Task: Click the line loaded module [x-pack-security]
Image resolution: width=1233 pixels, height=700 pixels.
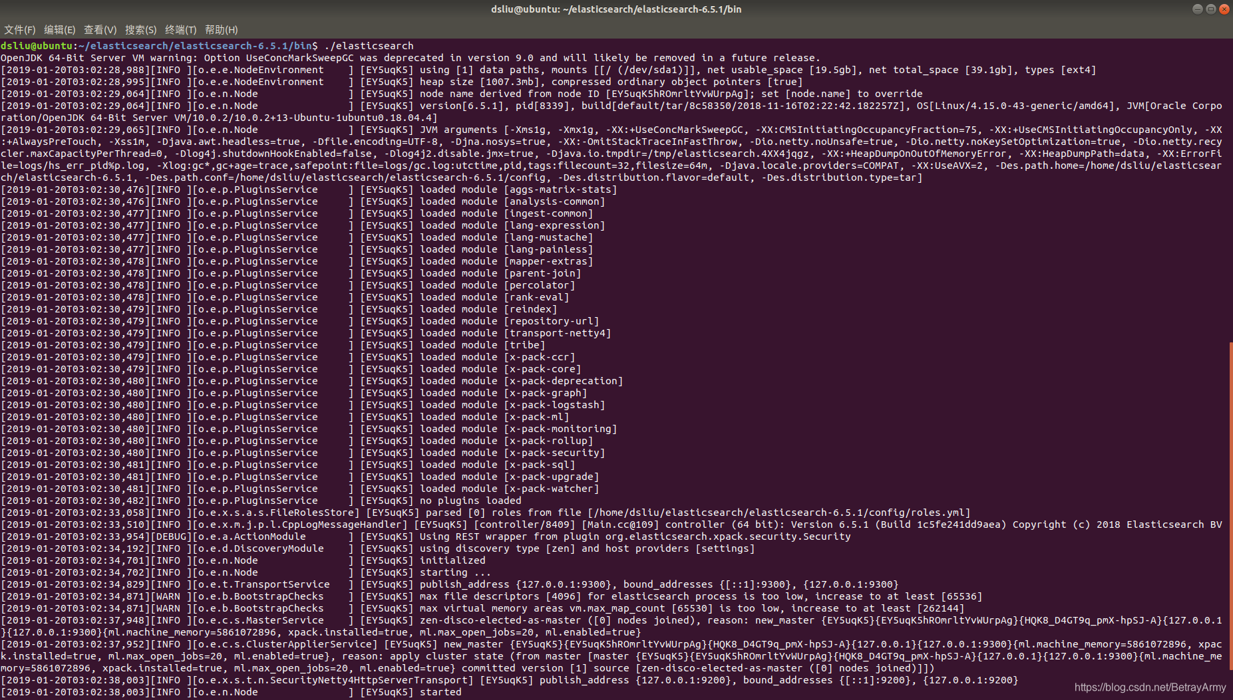Action: [303, 453]
